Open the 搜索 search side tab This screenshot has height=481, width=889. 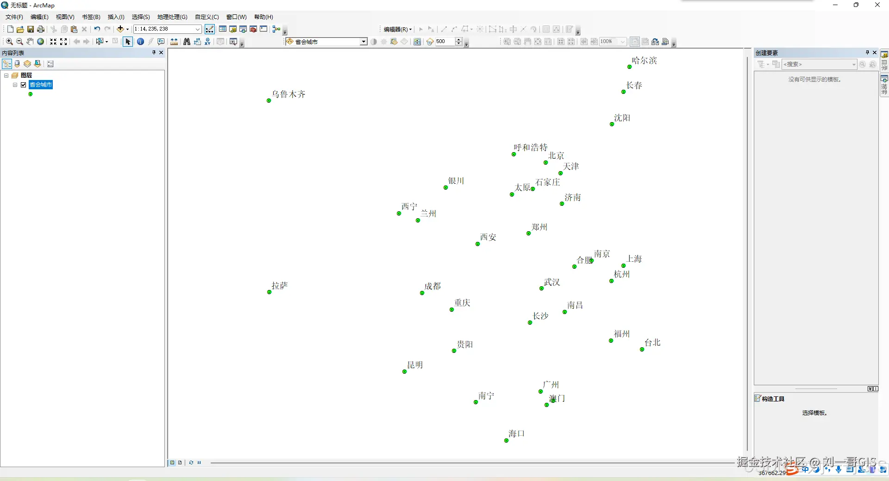(x=884, y=85)
